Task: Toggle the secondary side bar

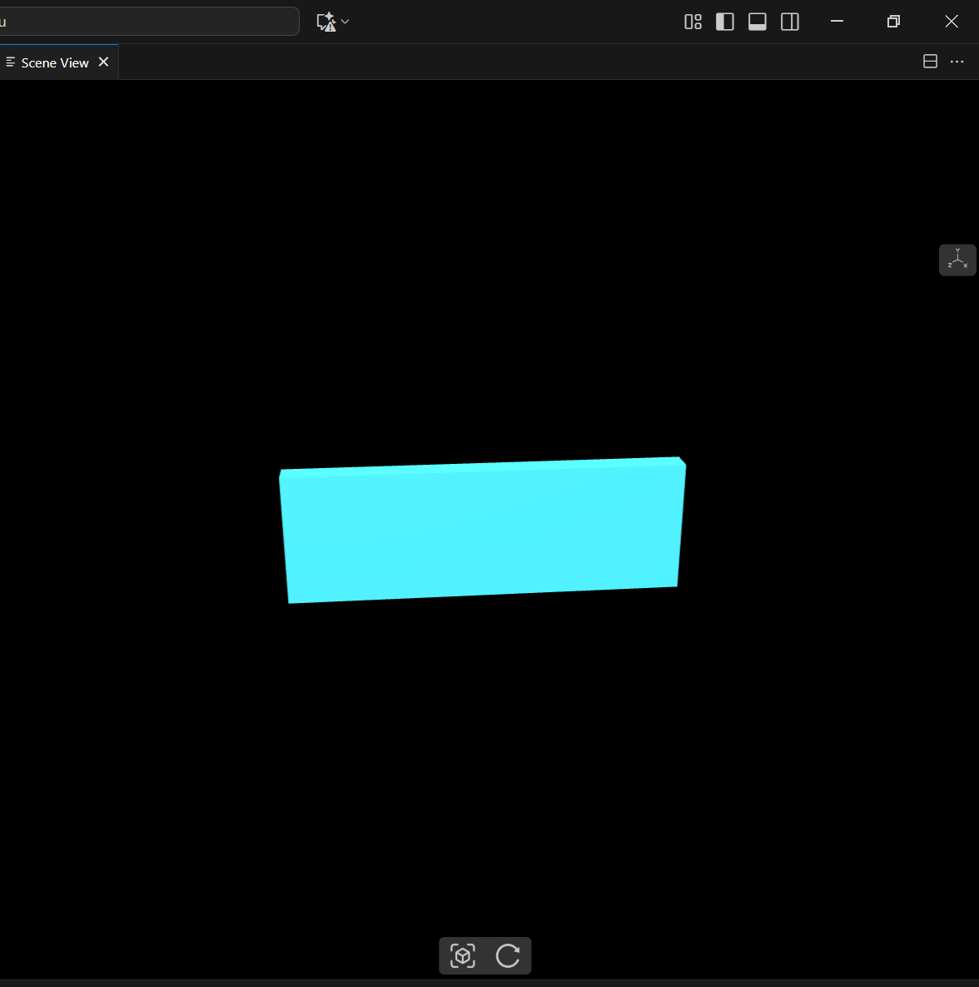Action: tap(790, 22)
